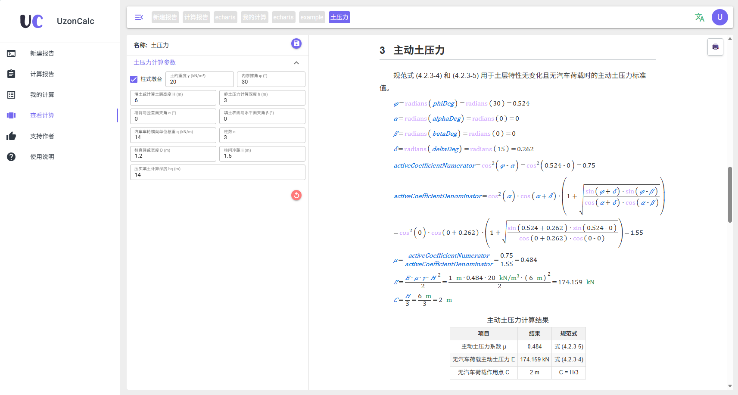Image resolution: width=738 pixels, height=395 pixels.
Task: Click the list icon for 我的计算
Action: click(11, 95)
